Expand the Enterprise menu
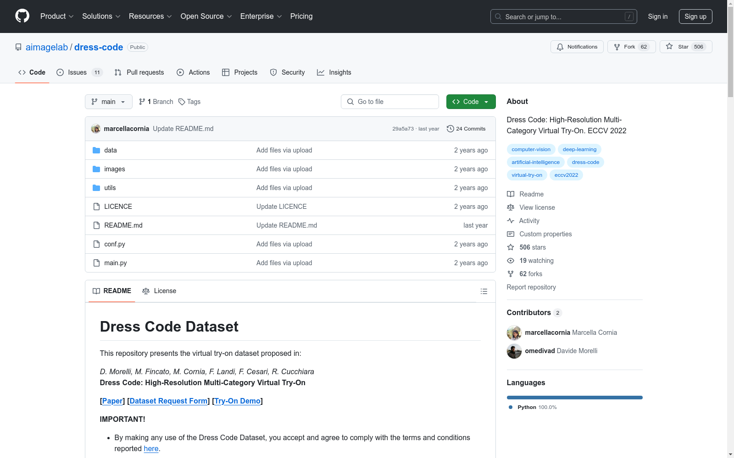The image size is (734, 458). coord(261,16)
